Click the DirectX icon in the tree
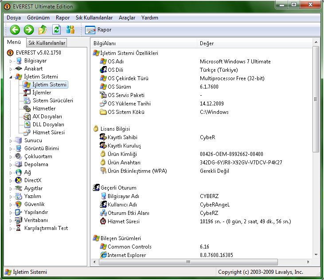Viewport: 324px width, 280px height. coord(19,180)
